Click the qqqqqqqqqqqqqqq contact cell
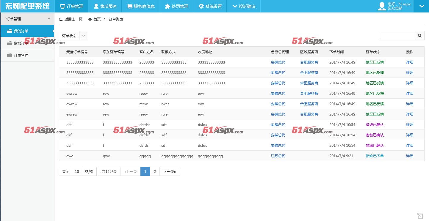Viewport: 429px width, 221px height. tap(177, 156)
